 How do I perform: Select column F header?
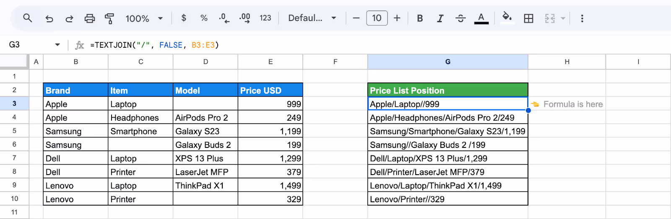[x=335, y=62]
